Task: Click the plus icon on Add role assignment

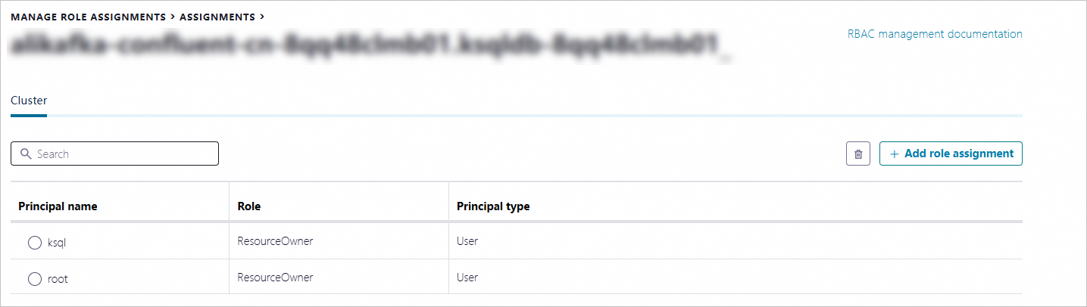Action: [895, 153]
